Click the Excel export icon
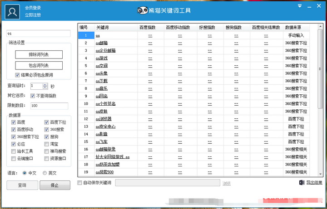Image resolution: width=327 pixels, height=209 pixels. pyautogui.click(x=302, y=183)
